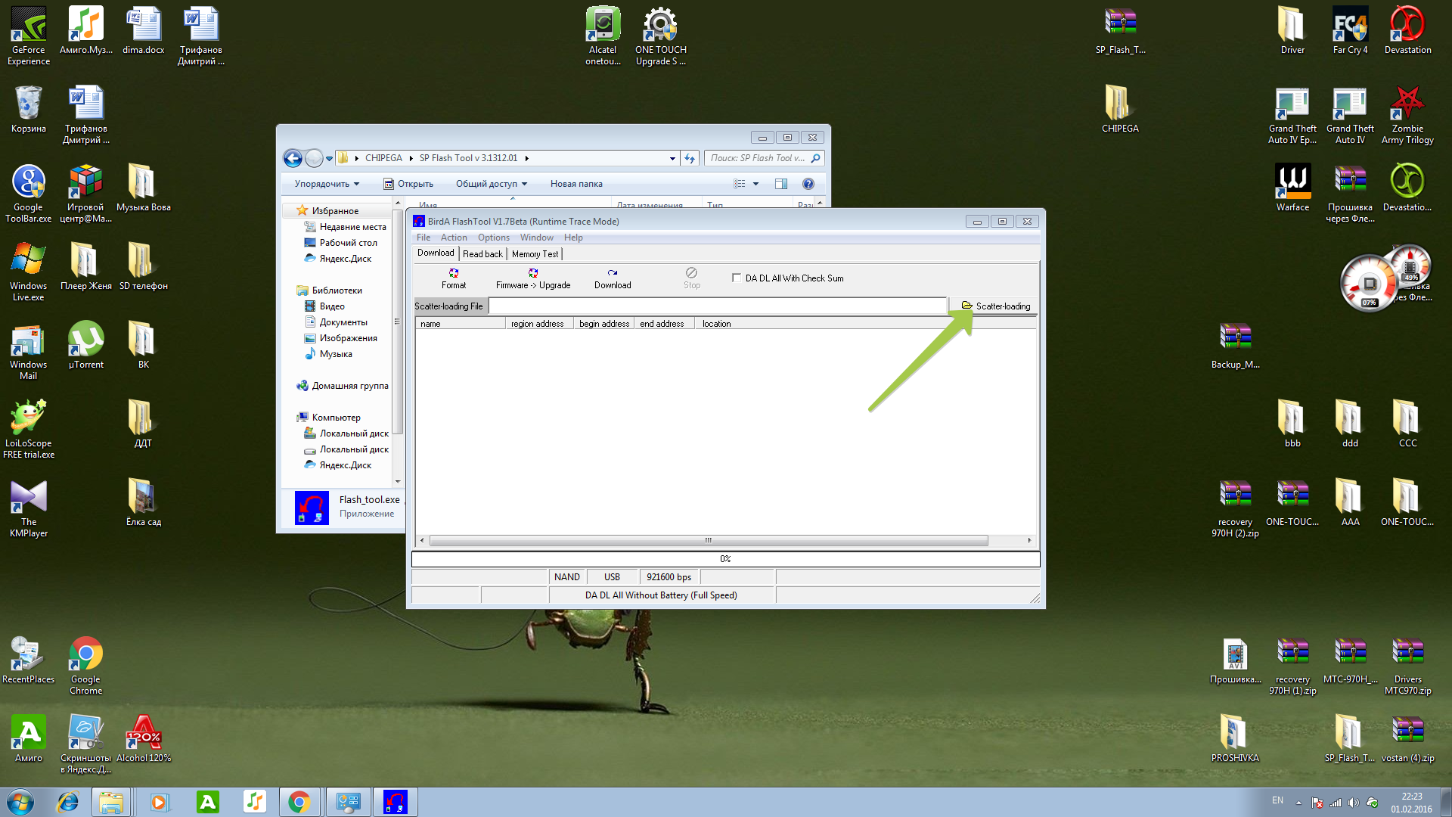
Task: Open the address bar history dropdown
Action: (672, 159)
